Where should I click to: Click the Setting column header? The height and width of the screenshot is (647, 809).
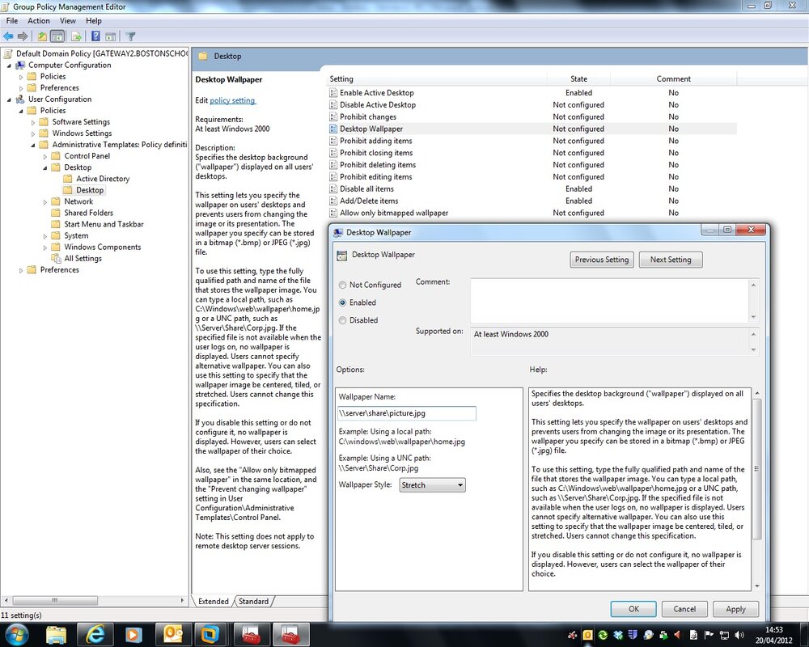[438, 79]
